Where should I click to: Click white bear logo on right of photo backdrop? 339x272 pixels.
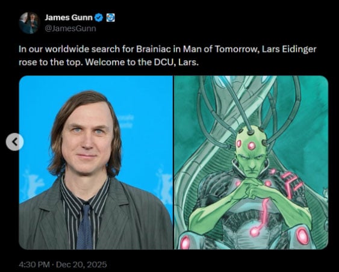click(x=163, y=186)
